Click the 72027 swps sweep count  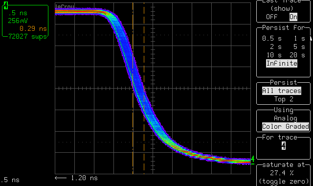tap(27, 36)
